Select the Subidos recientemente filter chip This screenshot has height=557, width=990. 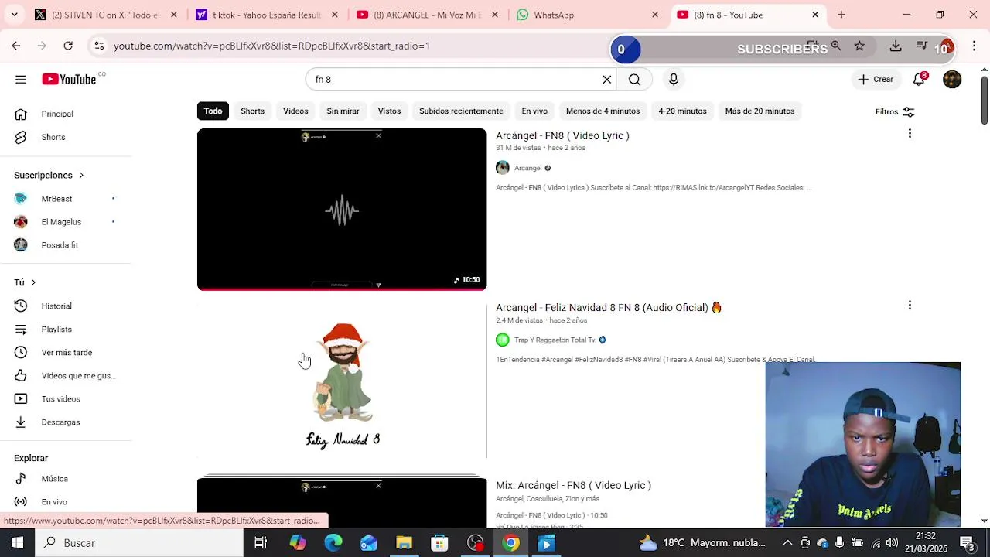[461, 111]
